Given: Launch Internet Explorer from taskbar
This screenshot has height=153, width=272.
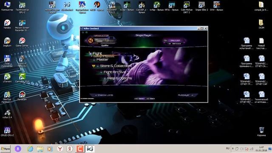Looking at the screenshot, I should pos(30,149).
